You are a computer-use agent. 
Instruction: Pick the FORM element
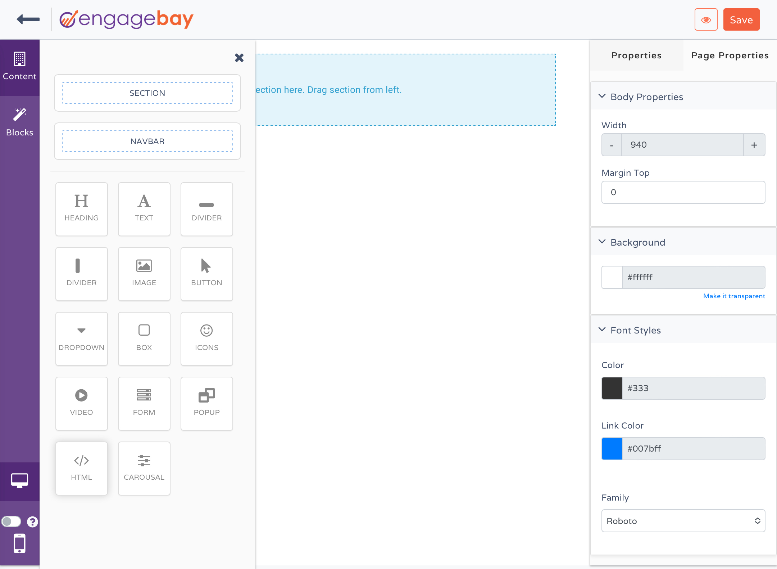pyautogui.click(x=144, y=404)
